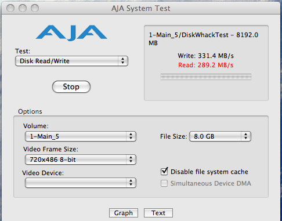
Task: Open the Test type dropdown
Action: pyautogui.click(x=71, y=61)
